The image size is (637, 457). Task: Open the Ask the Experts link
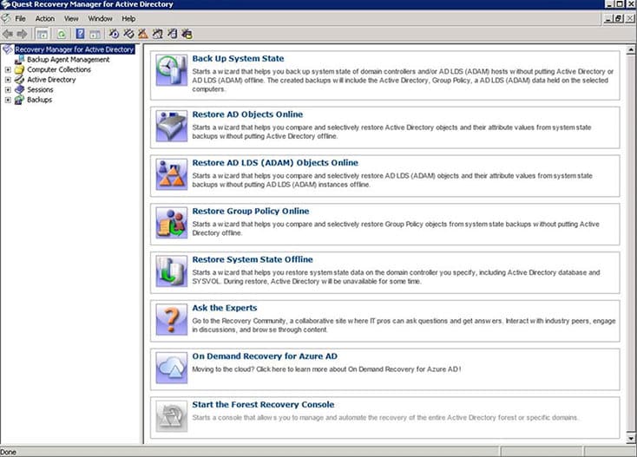225,308
